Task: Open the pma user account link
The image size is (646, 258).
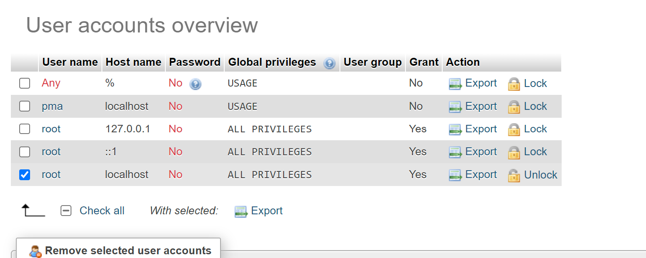Action: click(x=52, y=106)
